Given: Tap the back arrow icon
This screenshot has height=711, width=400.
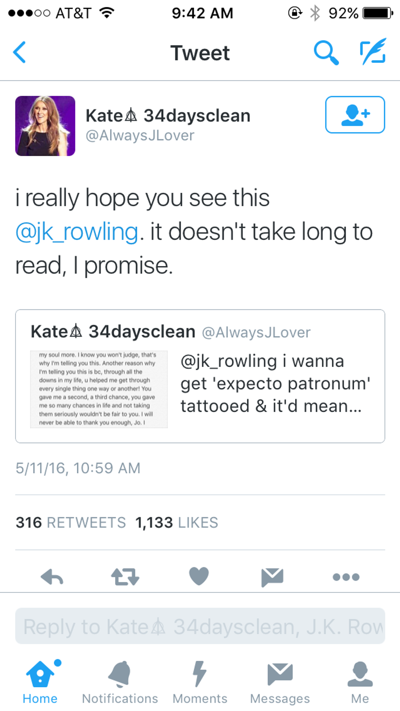Looking at the screenshot, I should (x=20, y=52).
